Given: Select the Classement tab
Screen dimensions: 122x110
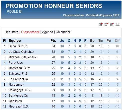Looking at the screenshot, I should [x=30, y=32].
